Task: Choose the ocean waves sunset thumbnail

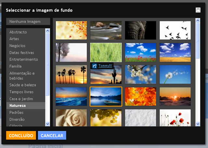Action: [71, 97]
